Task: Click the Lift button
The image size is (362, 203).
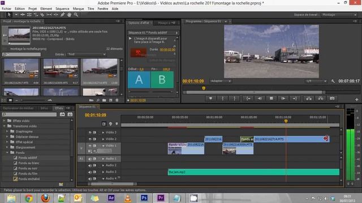Action: (x=309, y=99)
